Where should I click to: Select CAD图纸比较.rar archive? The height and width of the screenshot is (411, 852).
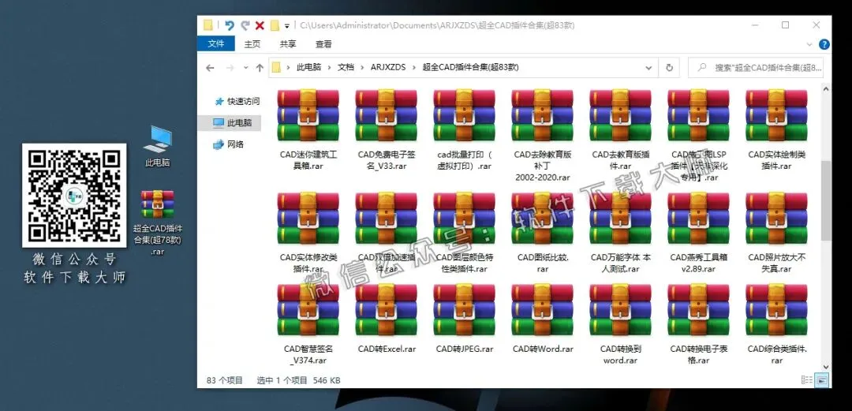pos(542,233)
